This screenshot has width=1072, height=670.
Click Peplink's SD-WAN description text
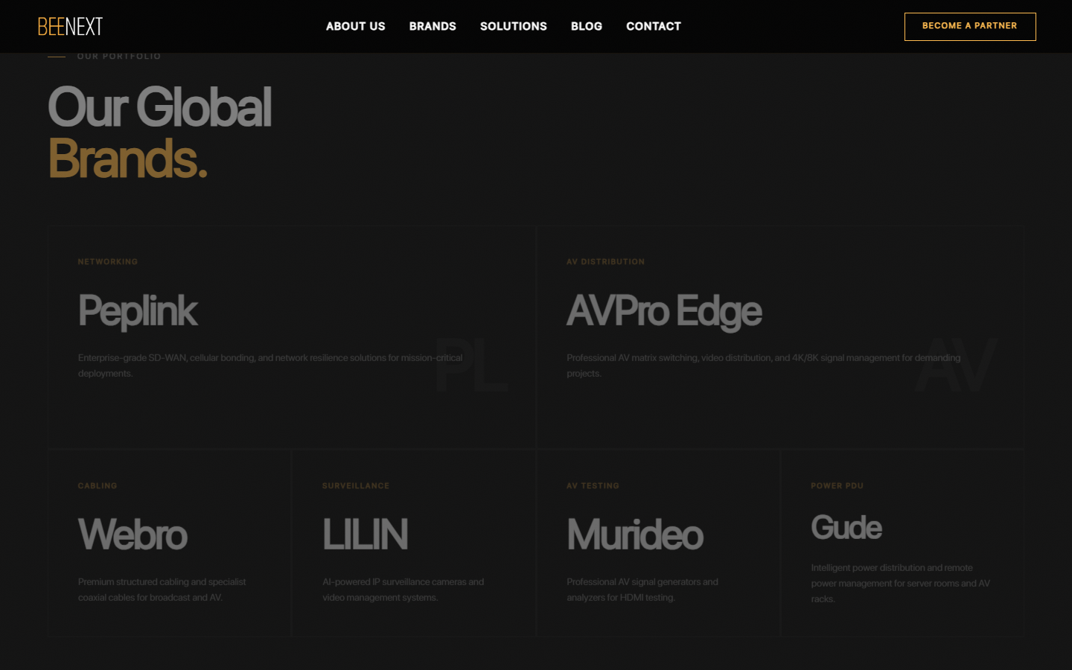(x=270, y=366)
